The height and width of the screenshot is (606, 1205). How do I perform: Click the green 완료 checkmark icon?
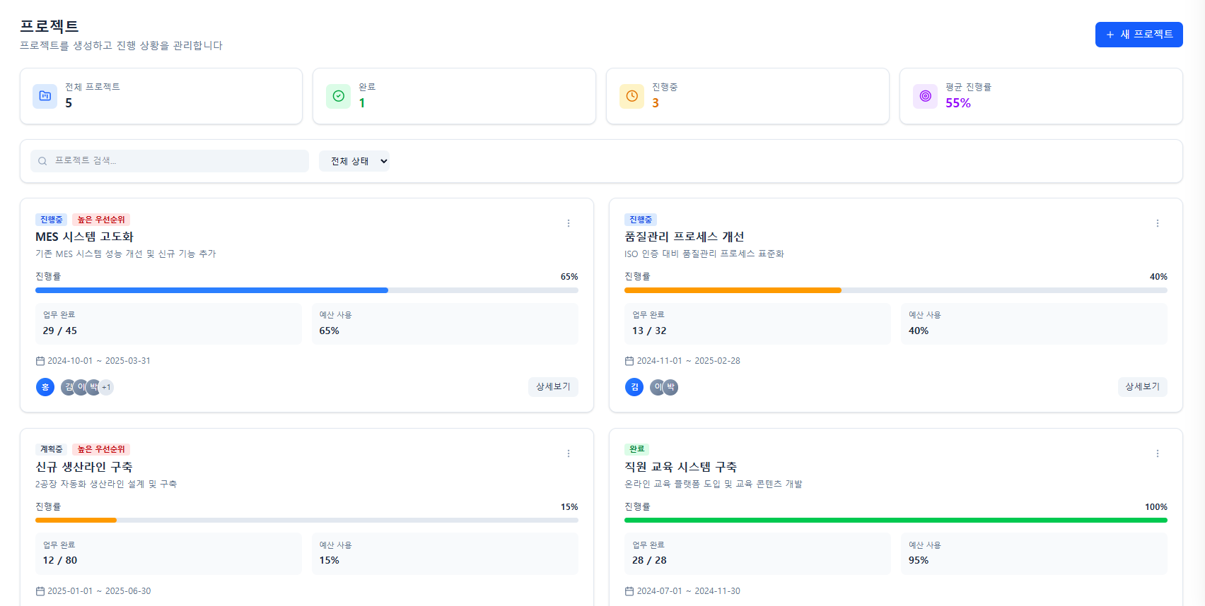[x=338, y=96]
